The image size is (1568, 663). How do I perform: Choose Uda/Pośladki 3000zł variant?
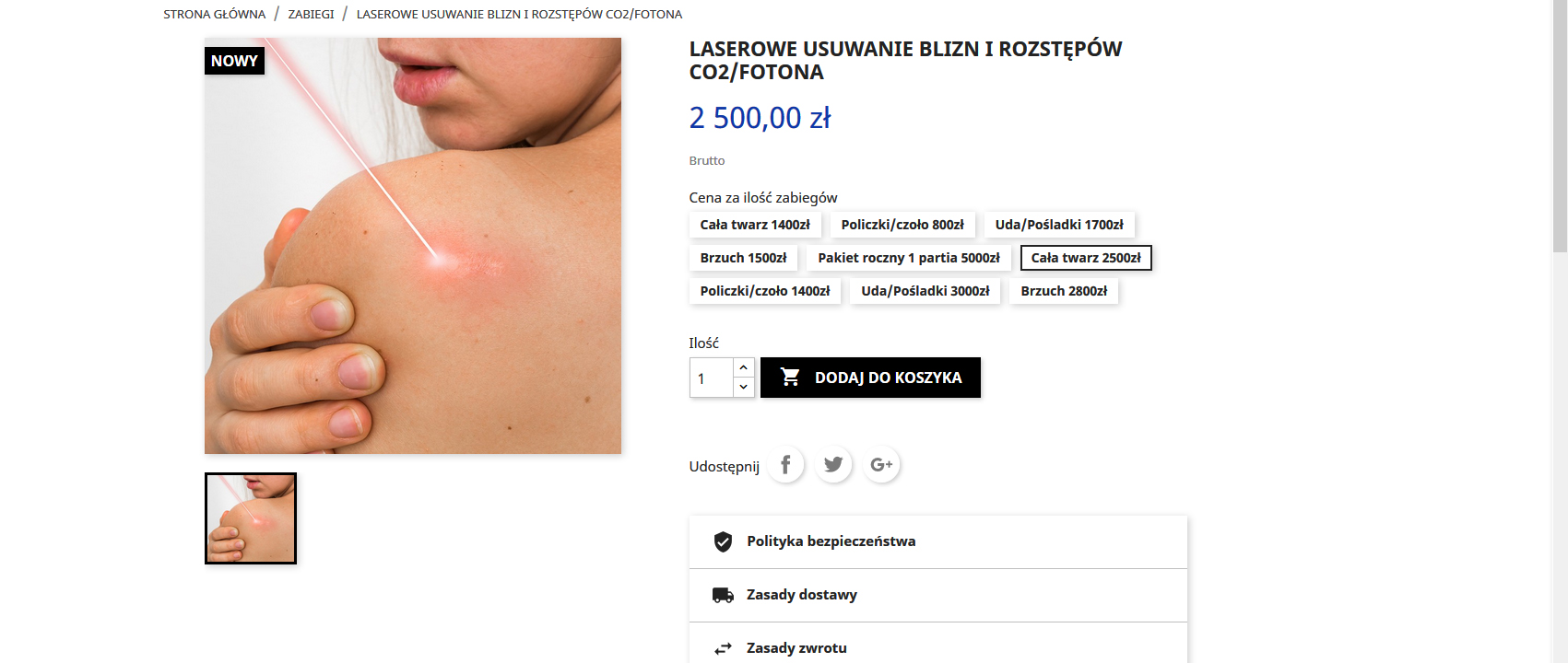click(925, 291)
